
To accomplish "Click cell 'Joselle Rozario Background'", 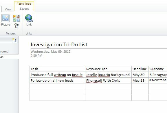I will tap(108, 75).
